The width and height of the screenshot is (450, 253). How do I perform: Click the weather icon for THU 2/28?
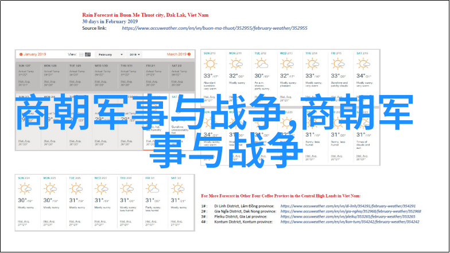coord(127,189)
